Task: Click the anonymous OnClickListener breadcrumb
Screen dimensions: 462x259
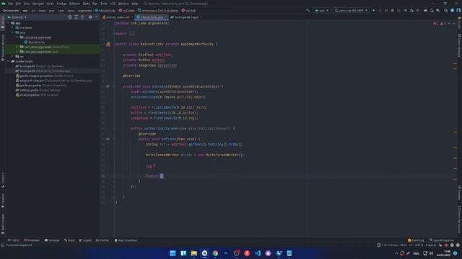Action: 158,10
